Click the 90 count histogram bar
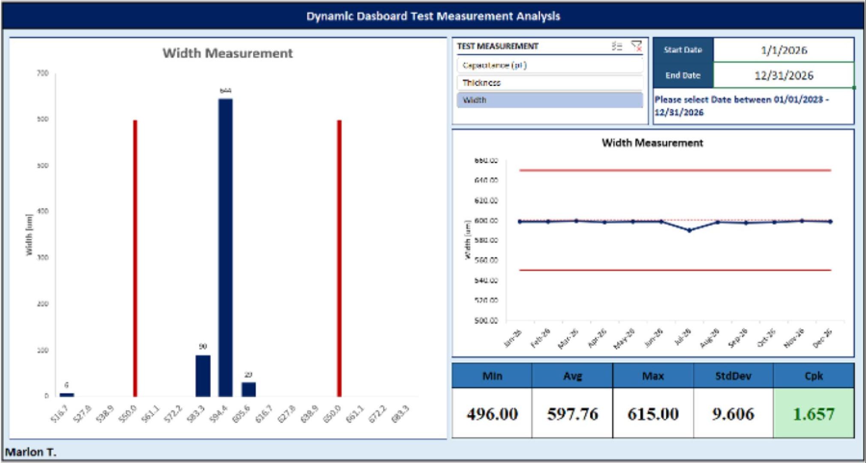 203,376
